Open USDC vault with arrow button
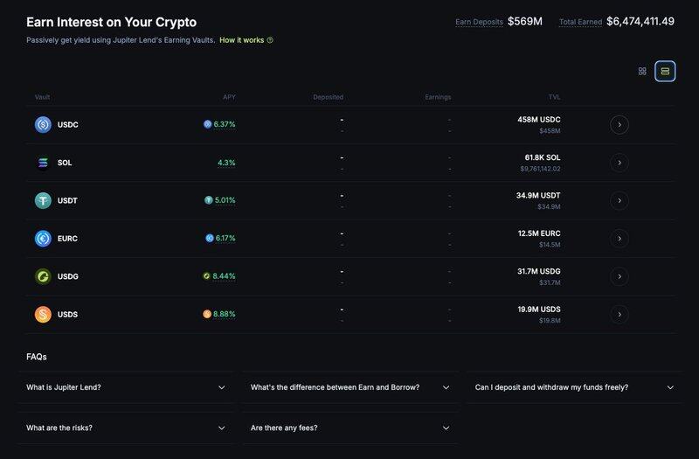 pos(619,125)
